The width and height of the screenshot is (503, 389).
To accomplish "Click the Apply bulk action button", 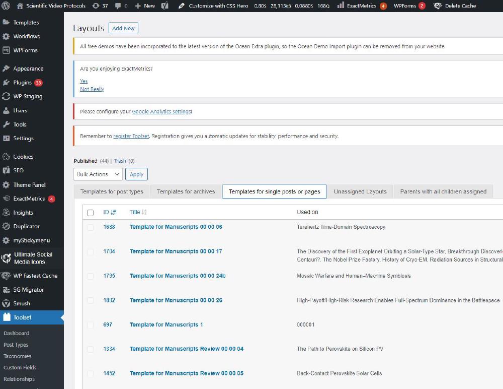I will (x=136, y=174).
